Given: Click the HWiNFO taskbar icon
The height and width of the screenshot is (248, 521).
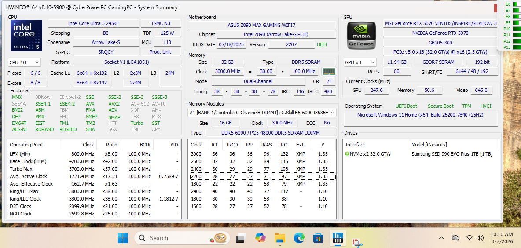Looking at the screenshot, I should [x=338, y=238].
